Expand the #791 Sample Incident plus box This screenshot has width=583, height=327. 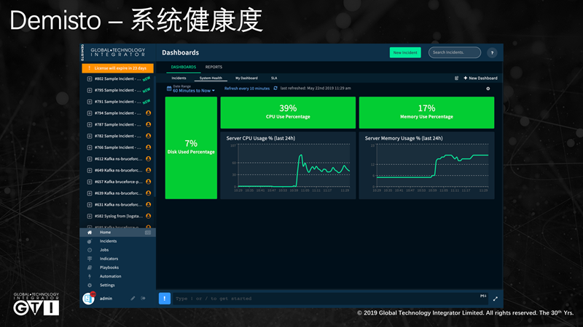point(90,102)
